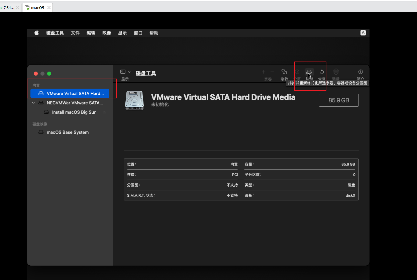Click the First Aid (急救) stethoscope icon

point(284,72)
